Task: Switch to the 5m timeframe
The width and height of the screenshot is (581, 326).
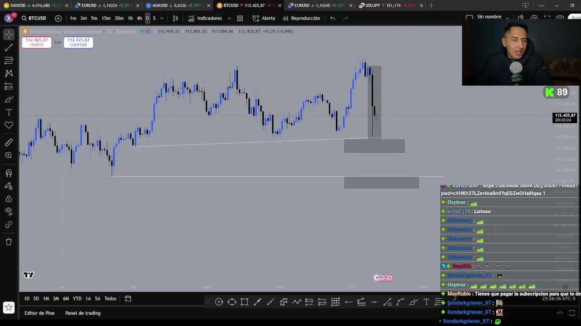Action: [94, 18]
